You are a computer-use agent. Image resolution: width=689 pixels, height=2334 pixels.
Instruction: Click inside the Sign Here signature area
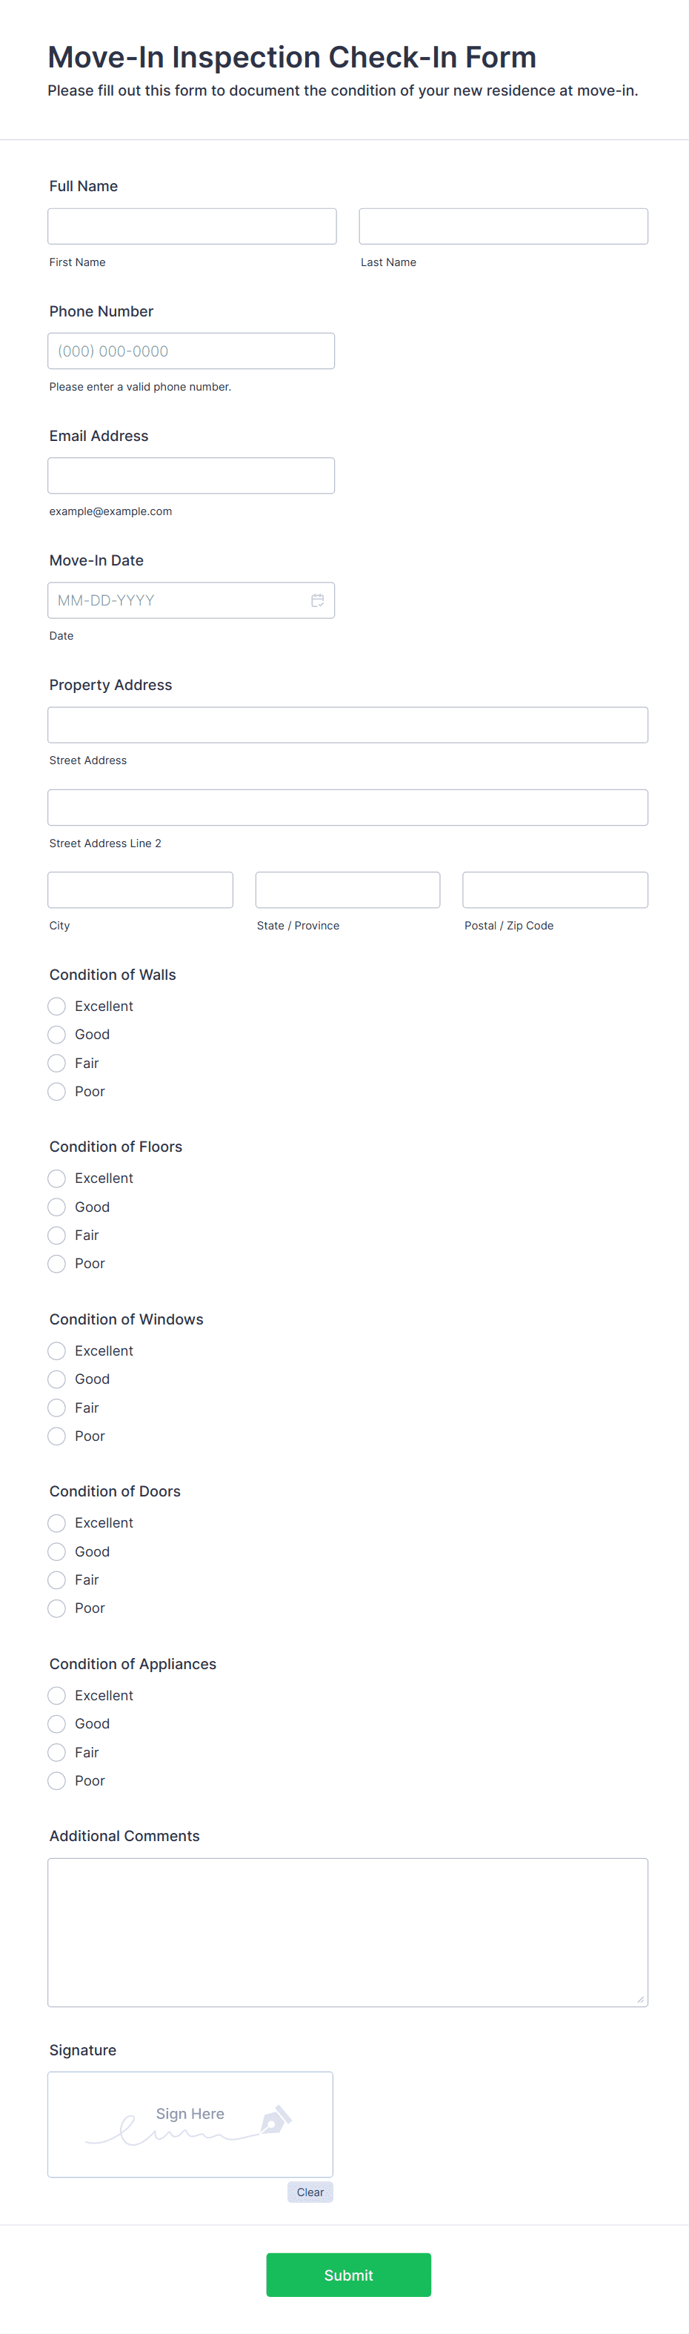tap(190, 2121)
